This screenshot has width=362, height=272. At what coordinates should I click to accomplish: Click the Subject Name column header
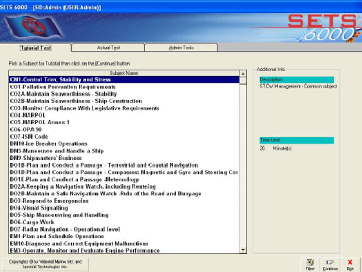point(124,73)
